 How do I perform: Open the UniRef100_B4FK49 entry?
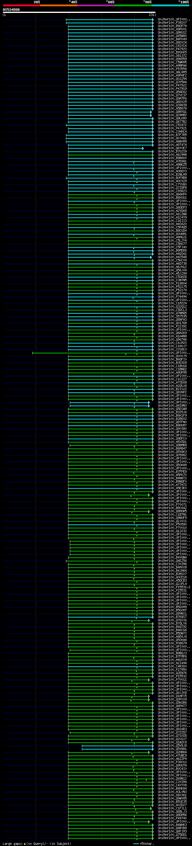pyautogui.click(x=172, y=39)
